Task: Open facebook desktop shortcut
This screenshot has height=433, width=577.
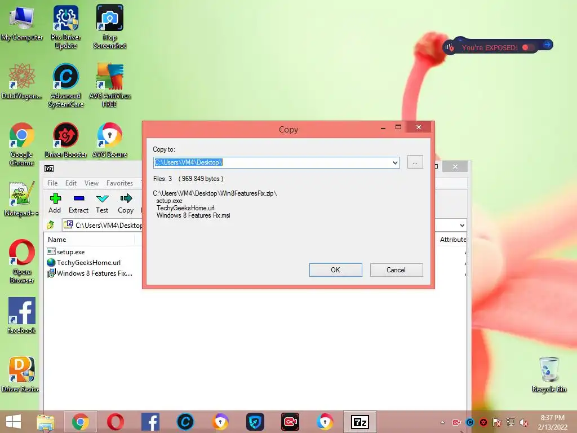Action: (x=22, y=316)
